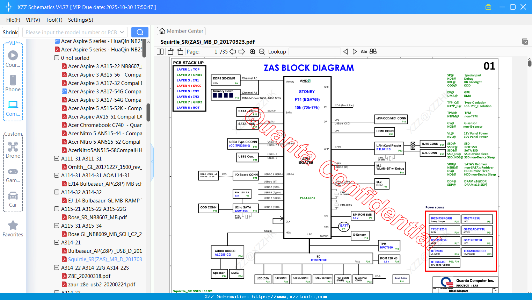Image resolution: width=532 pixels, height=300 pixels.
Task: Zoom out of the schematic
Action: (262, 52)
